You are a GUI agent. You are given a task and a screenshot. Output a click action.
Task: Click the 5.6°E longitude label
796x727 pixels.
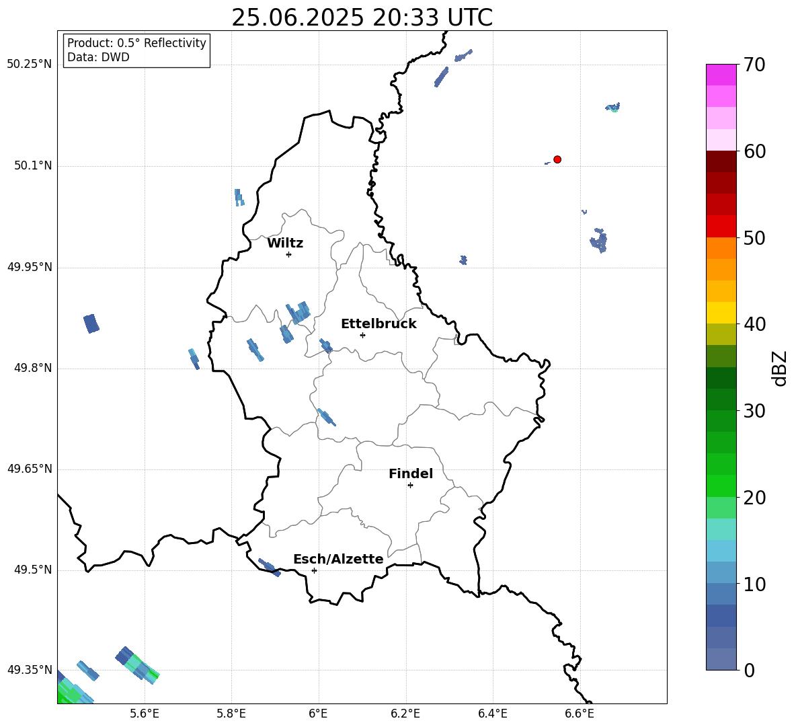pos(145,714)
